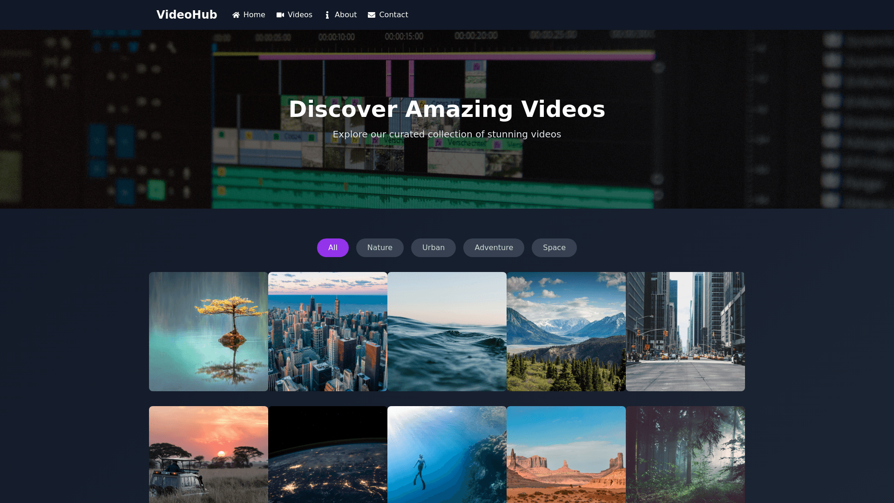
Task: Open the aerial city skyline thumbnail
Action: [x=328, y=332]
